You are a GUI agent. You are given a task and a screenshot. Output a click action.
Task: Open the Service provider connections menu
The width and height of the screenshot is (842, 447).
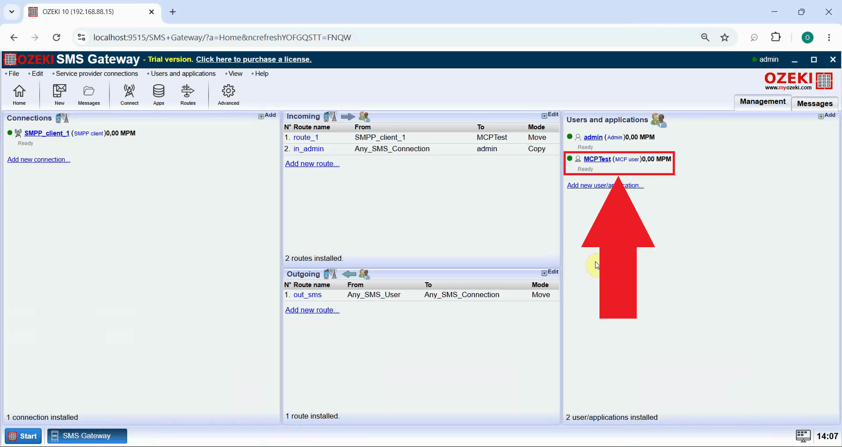[96, 74]
